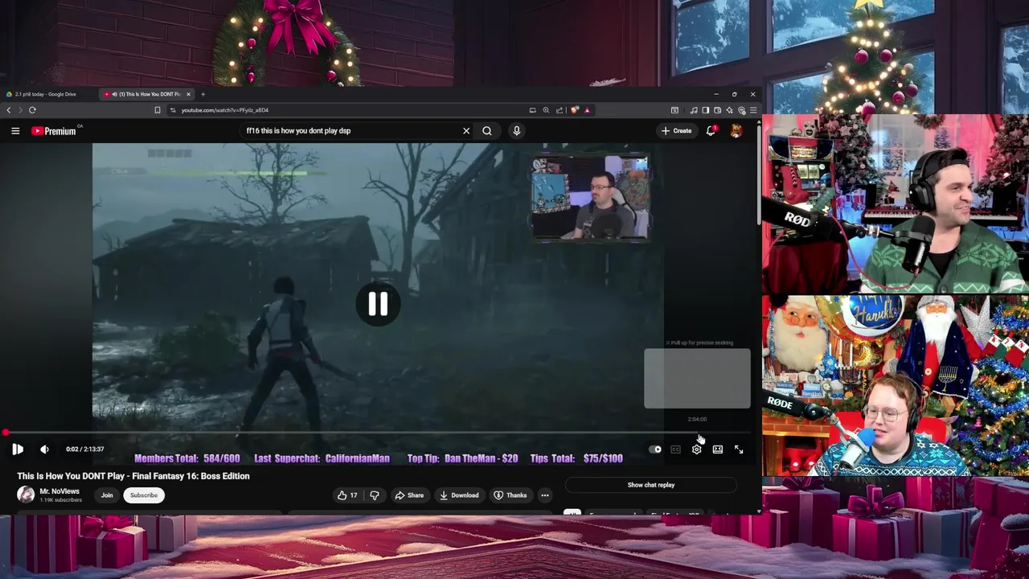Toggle the browser sidebar panel
This screenshot has width=1029, height=579.
pos(705,110)
